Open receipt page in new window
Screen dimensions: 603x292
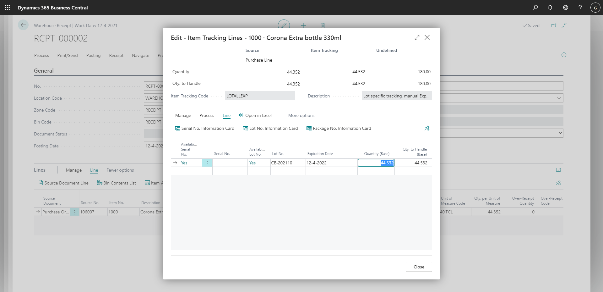coord(554,25)
